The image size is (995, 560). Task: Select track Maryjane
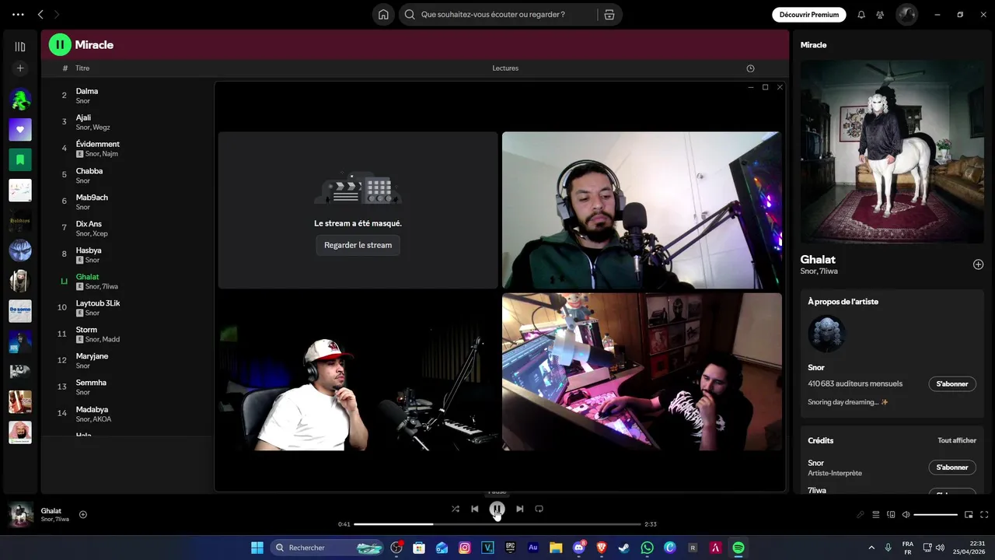coord(92,356)
